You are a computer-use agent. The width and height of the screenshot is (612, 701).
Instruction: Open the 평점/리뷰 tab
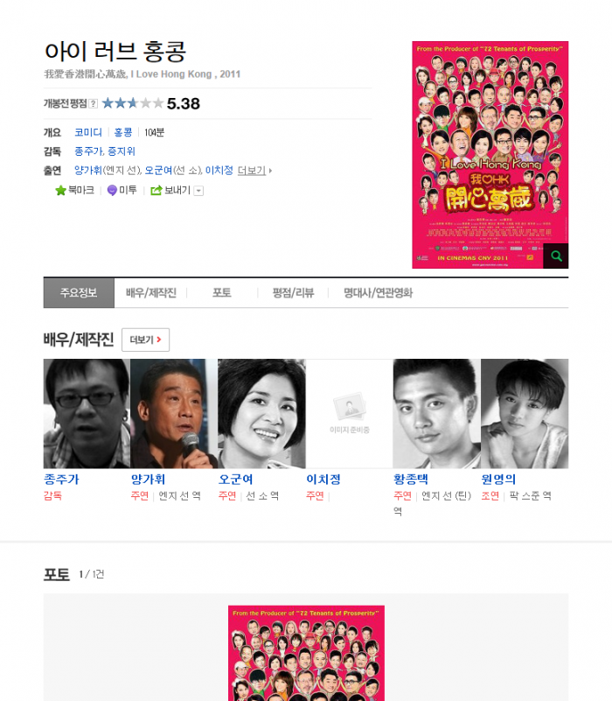click(293, 293)
